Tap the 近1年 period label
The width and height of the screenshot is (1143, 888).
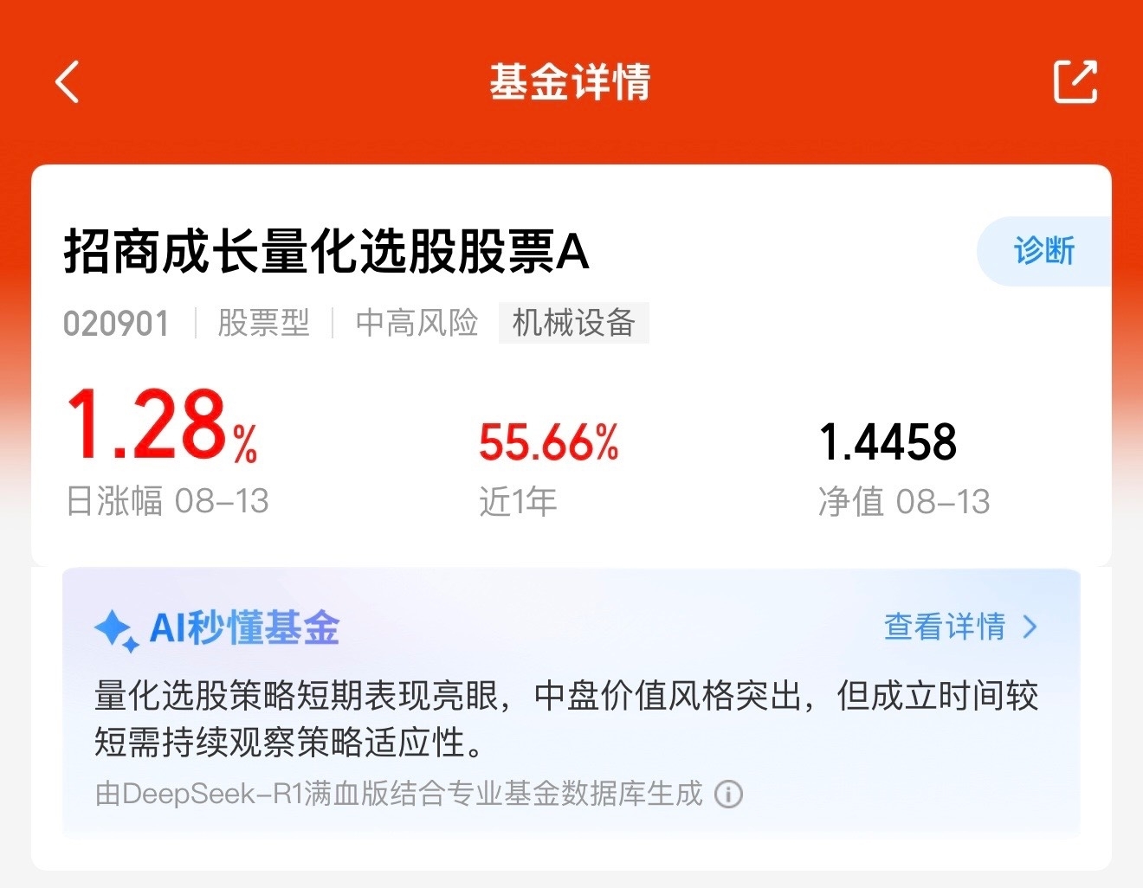point(518,502)
